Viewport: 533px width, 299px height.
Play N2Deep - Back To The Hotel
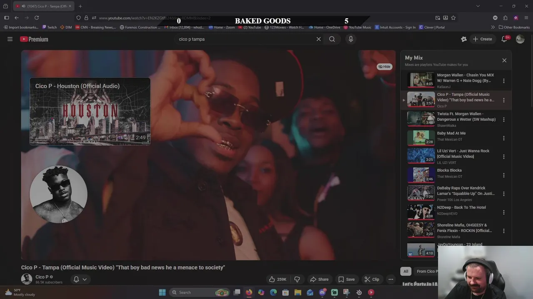[452, 212]
